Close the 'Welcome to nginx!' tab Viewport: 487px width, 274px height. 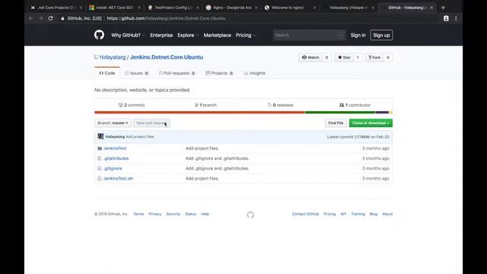pyautogui.click(x=314, y=8)
